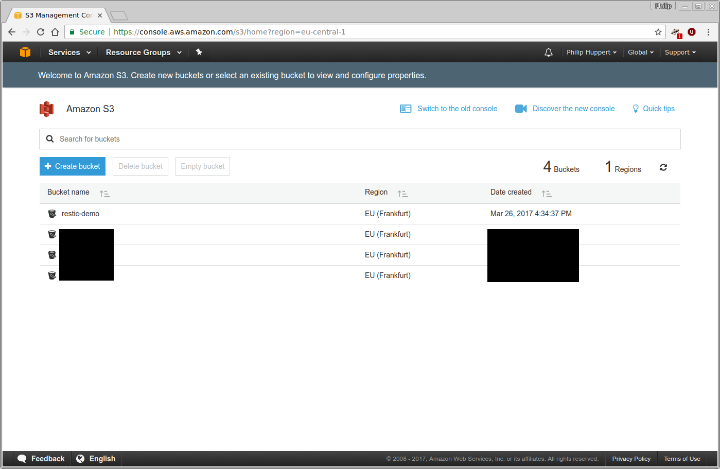
Task: Click the Create bucket button
Action: point(73,166)
